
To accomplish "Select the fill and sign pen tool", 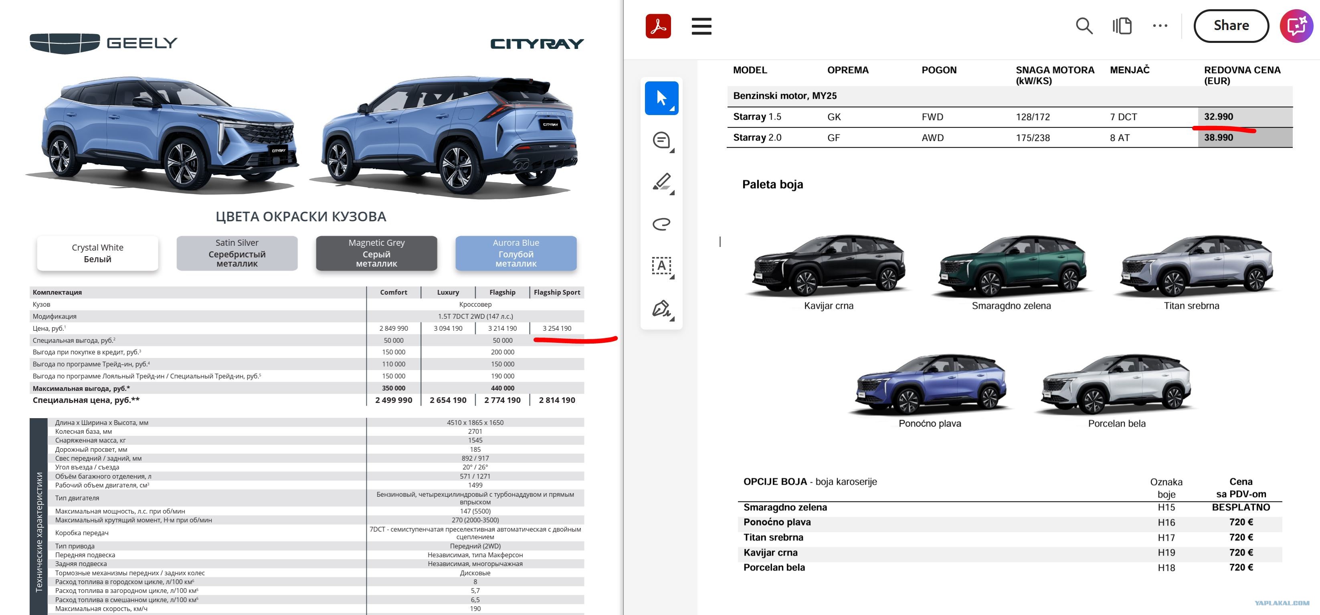I will coord(661,309).
